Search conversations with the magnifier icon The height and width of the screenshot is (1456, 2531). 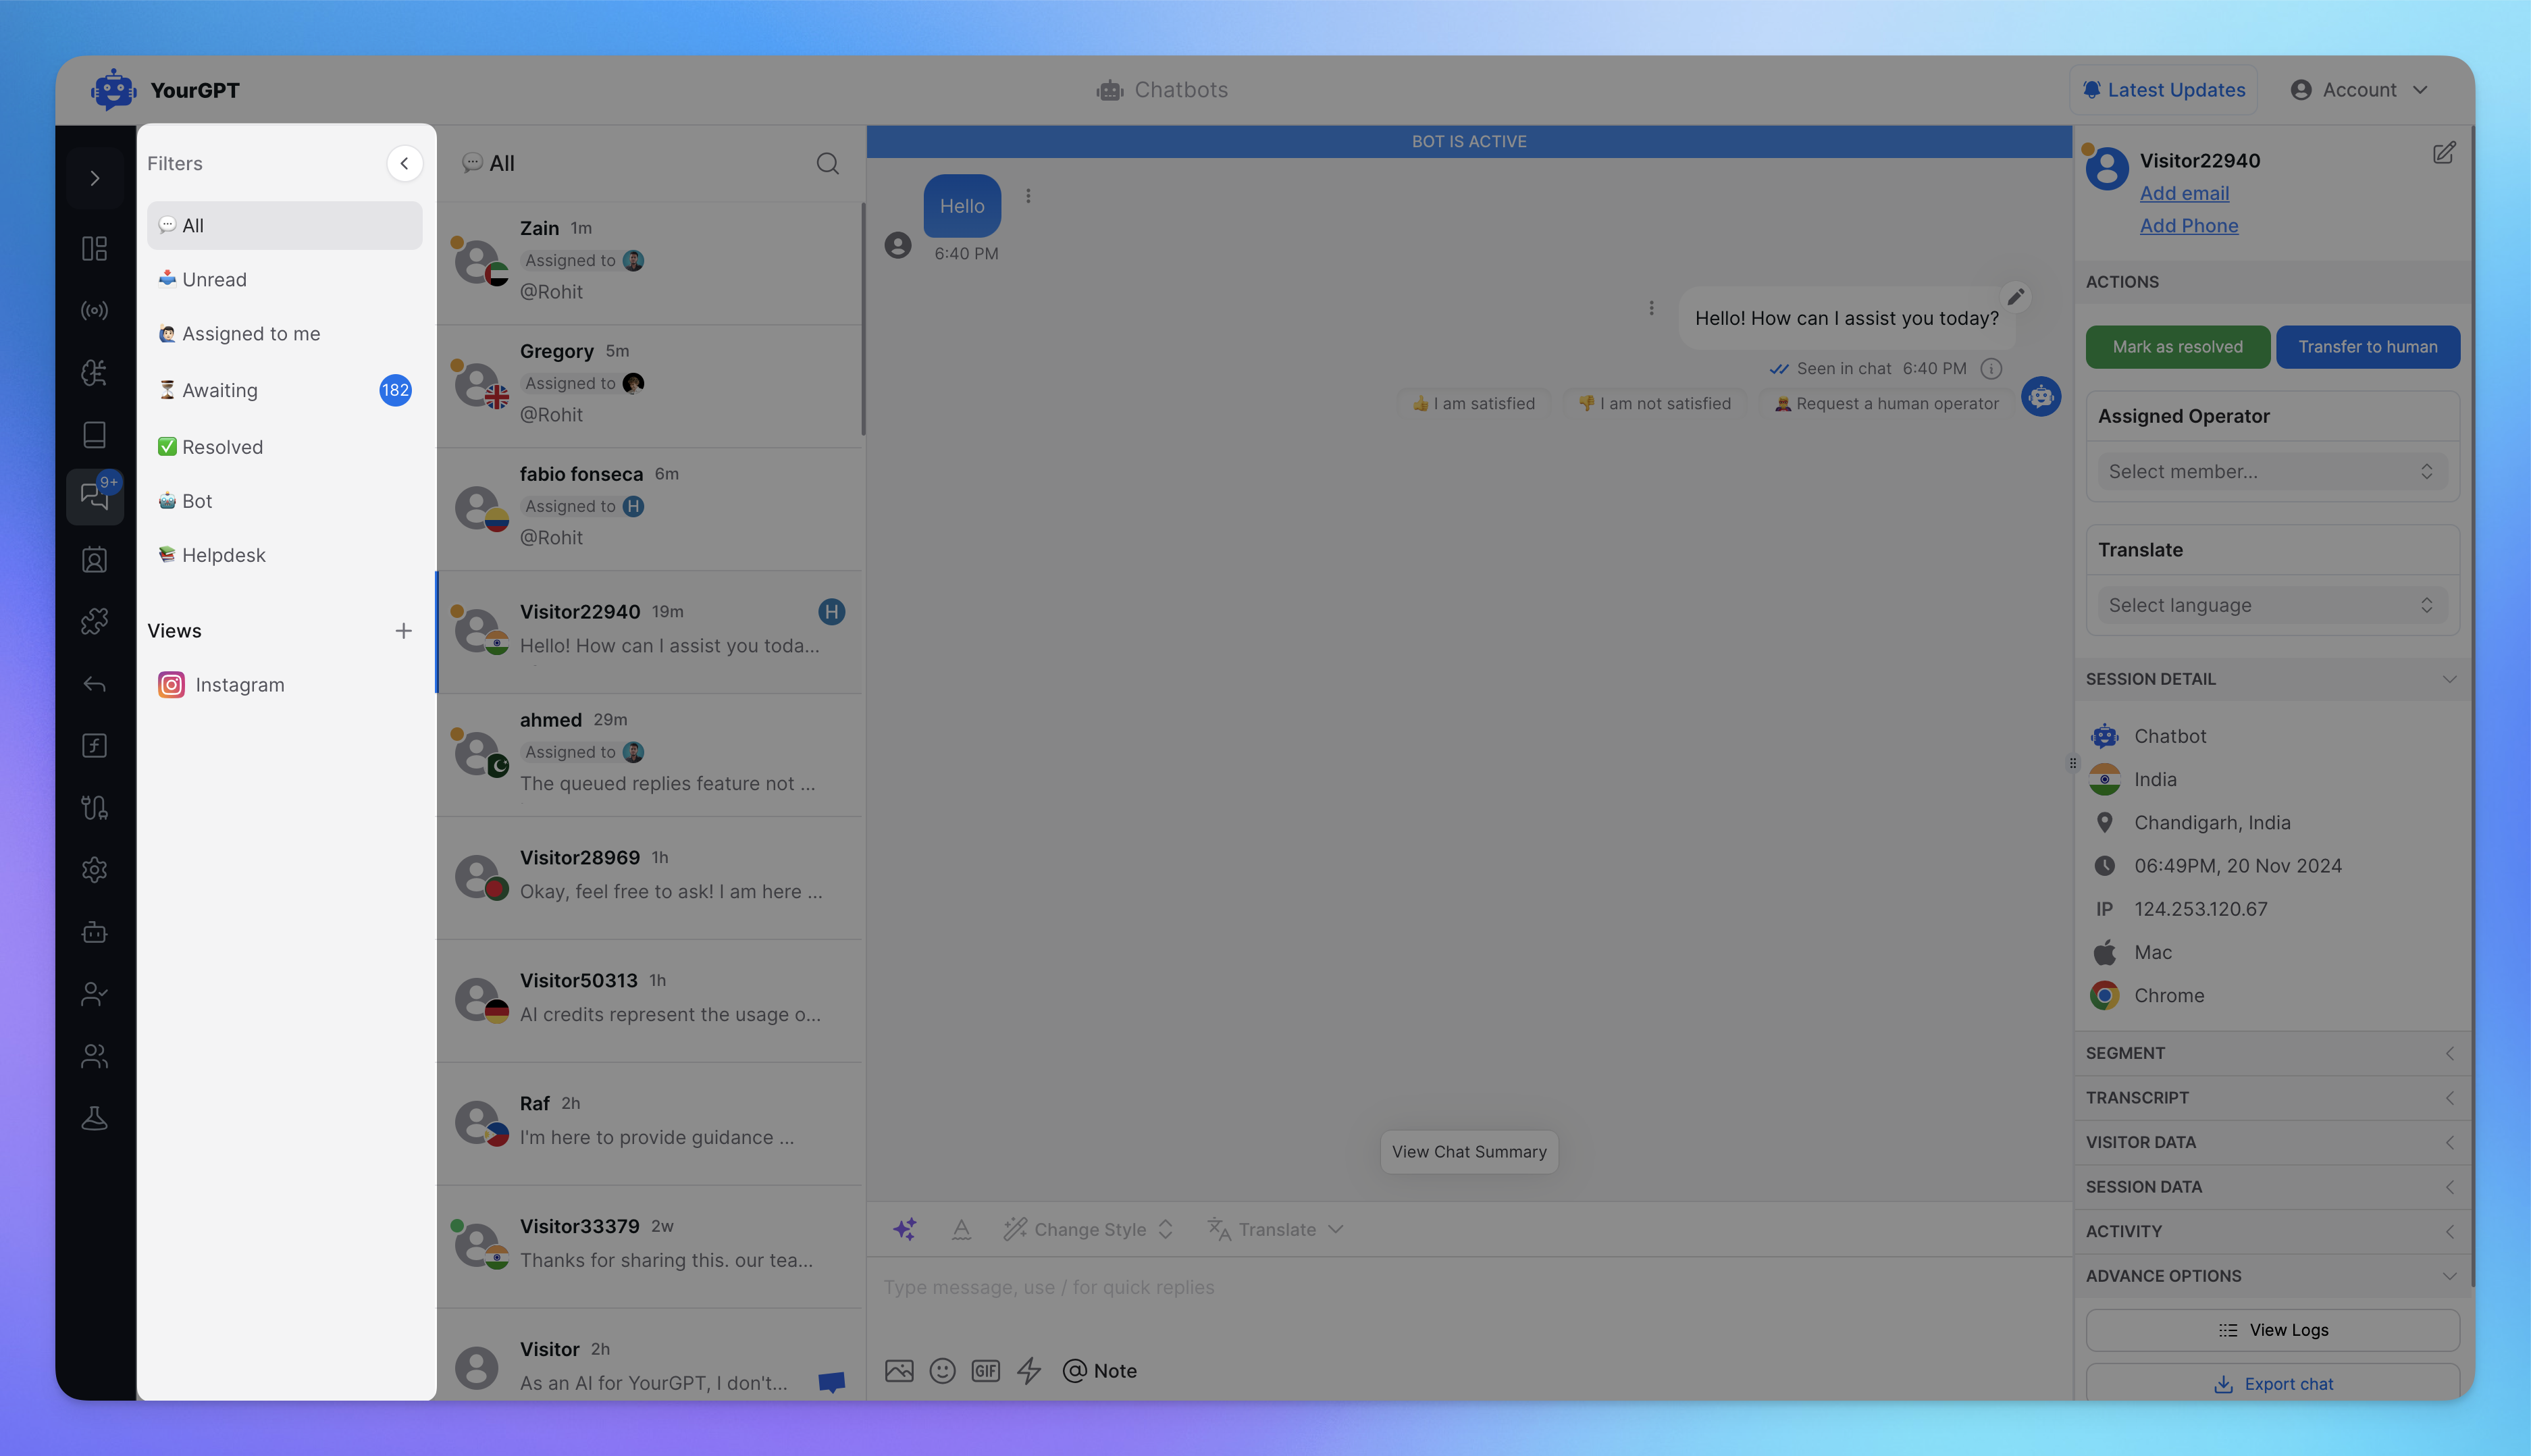coord(827,163)
